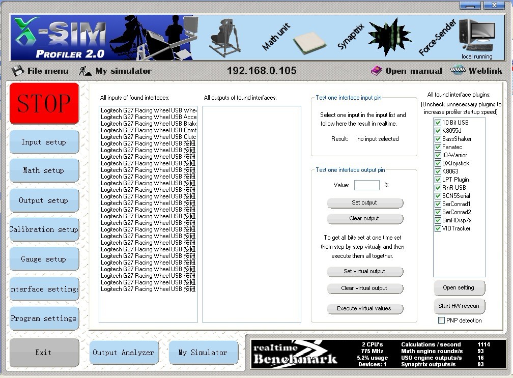The width and height of the screenshot is (513, 378).
Task: Click Set virtual output
Action: [x=365, y=271]
